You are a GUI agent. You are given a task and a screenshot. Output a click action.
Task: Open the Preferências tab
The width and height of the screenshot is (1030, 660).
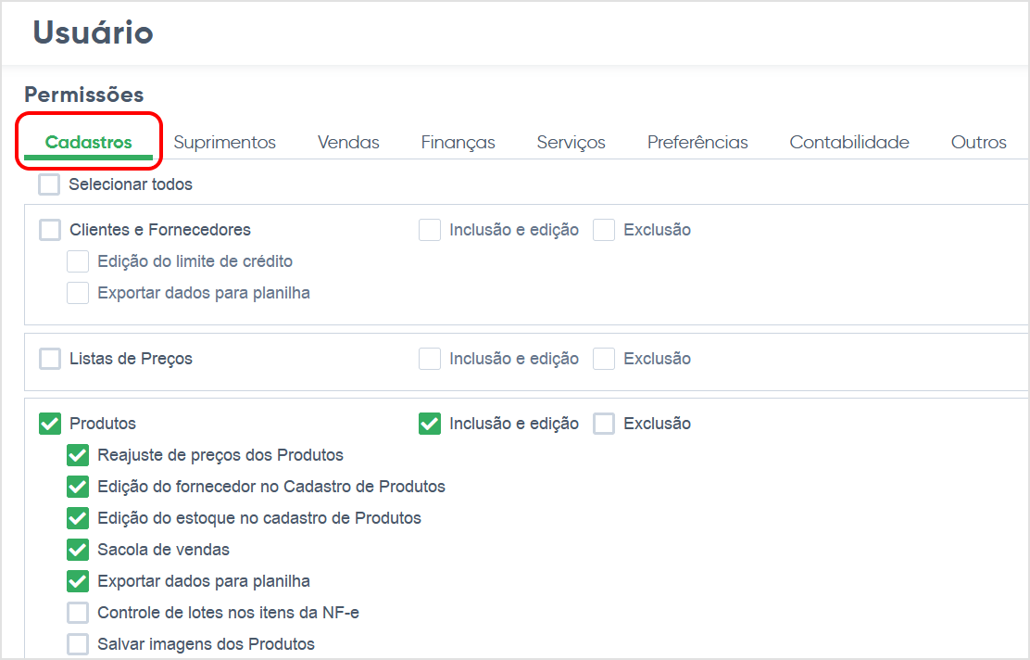[697, 142]
